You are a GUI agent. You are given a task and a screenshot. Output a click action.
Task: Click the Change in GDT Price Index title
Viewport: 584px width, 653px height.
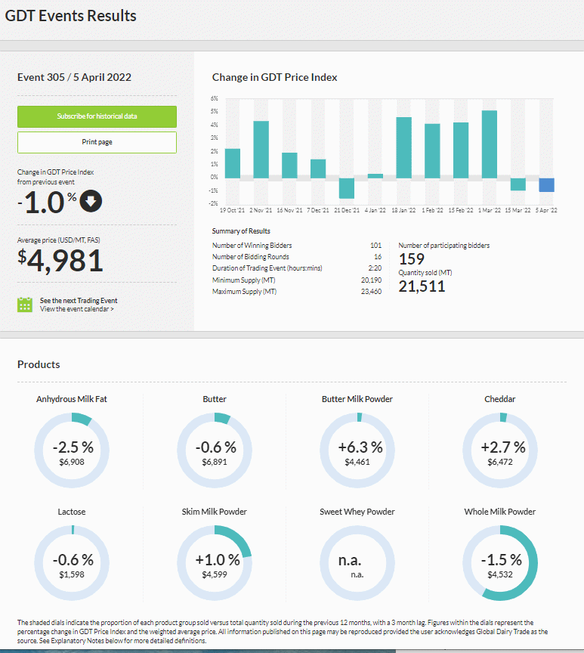[x=275, y=77]
